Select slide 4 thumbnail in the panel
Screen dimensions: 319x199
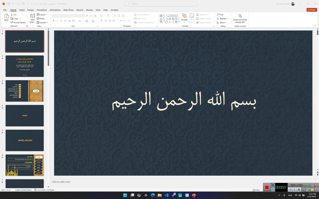25,115
